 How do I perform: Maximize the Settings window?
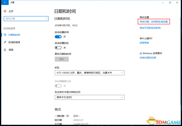tap(170, 3)
